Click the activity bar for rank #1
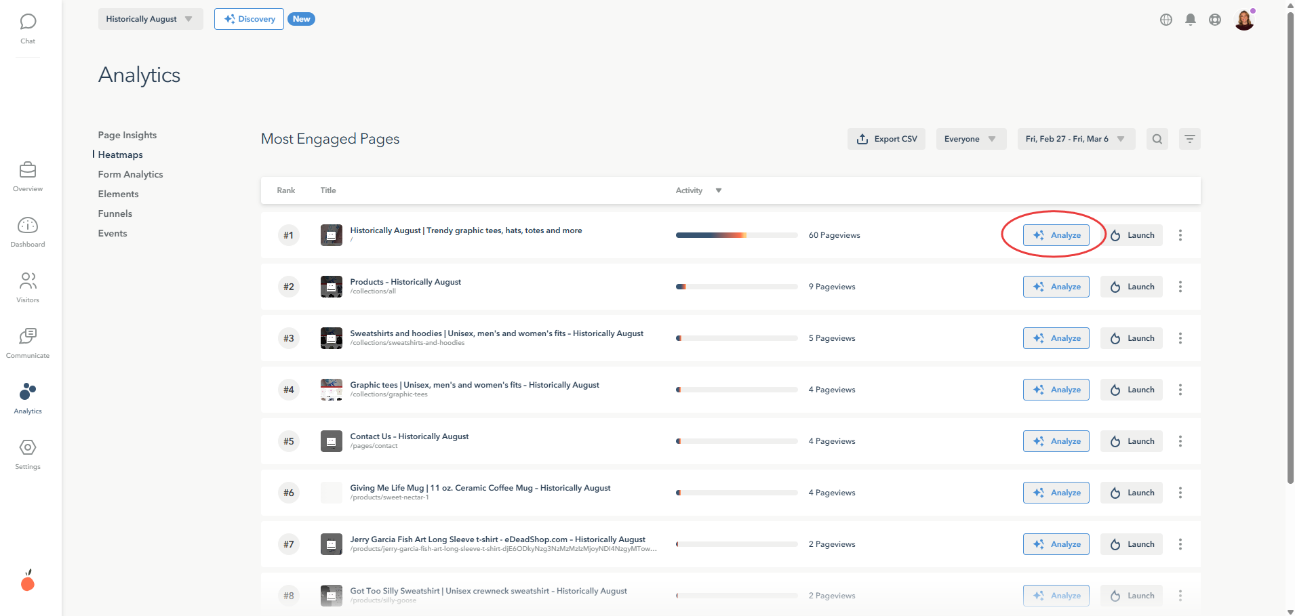The width and height of the screenshot is (1295, 616). coord(736,235)
